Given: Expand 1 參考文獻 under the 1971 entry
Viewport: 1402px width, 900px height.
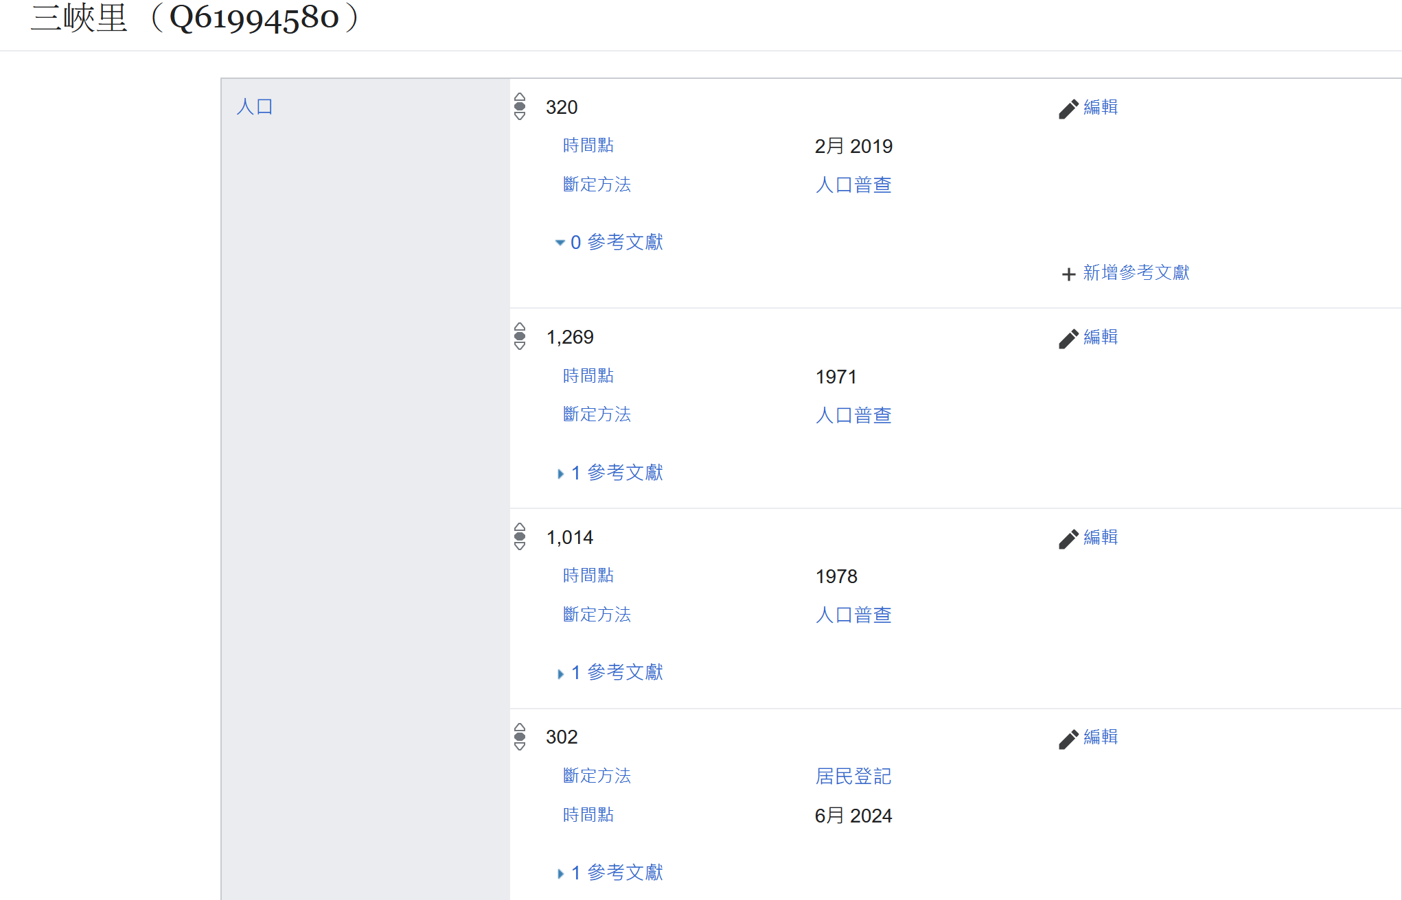Looking at the screenshot, I should tap(609, 473).
